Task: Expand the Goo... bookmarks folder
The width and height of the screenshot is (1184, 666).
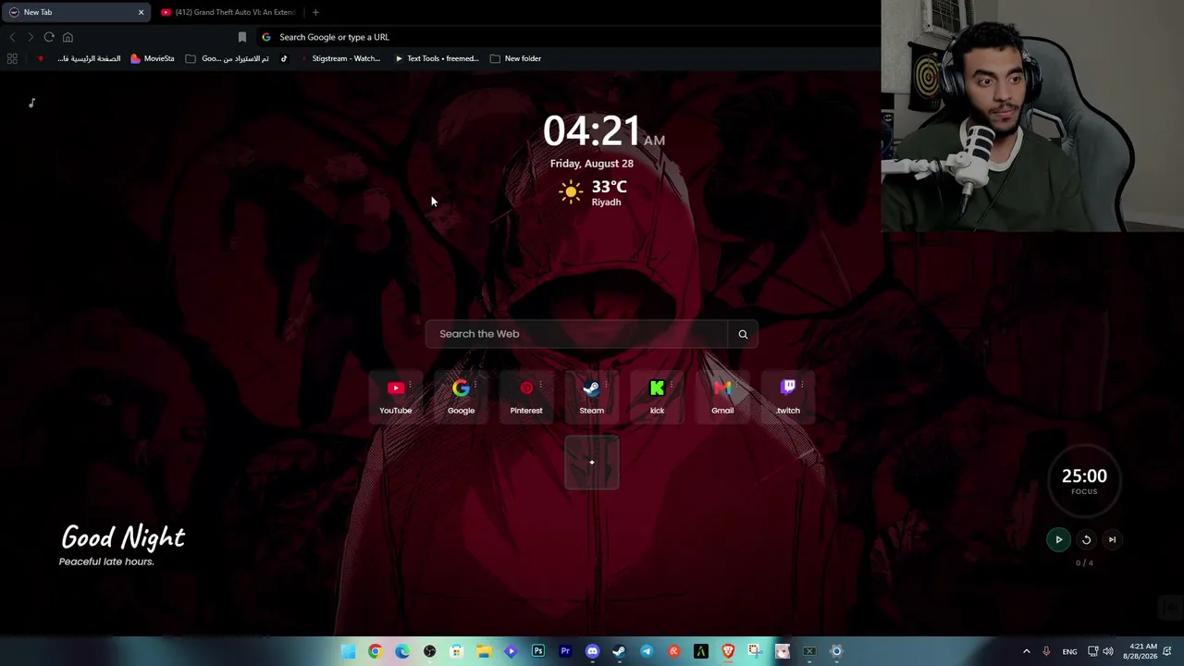Action: [228, 58]
